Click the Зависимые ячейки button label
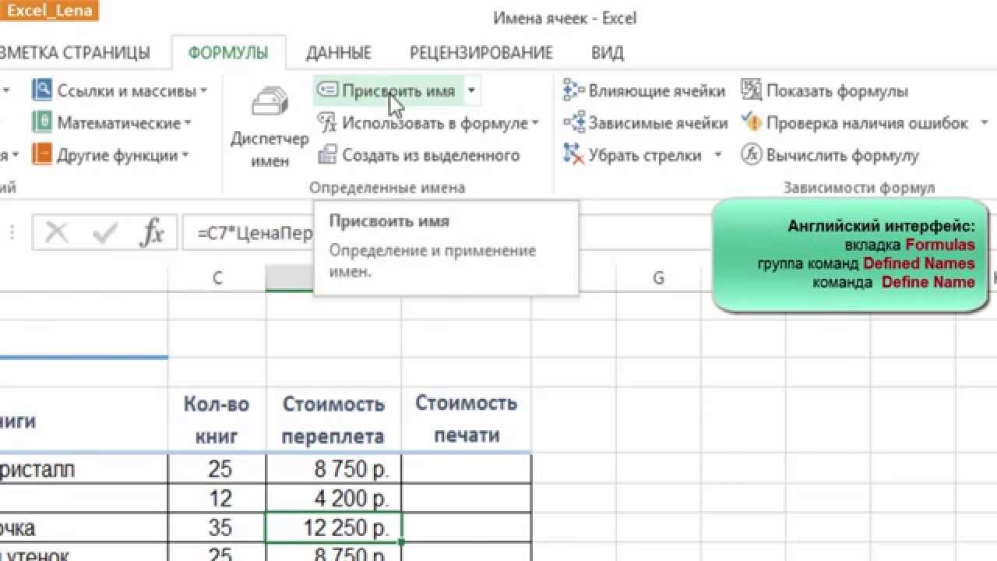Viewport: 997px width, 561px height. (x=658, y=123)
